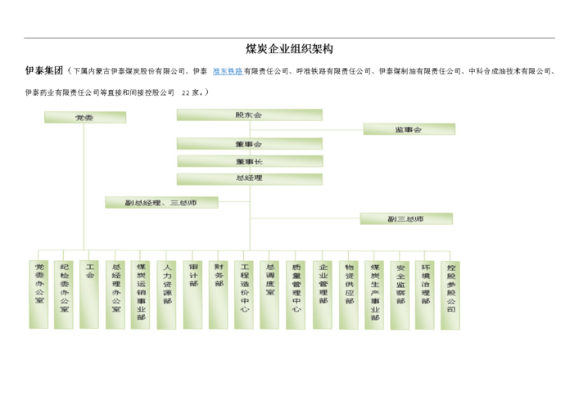
Task: Click the 副三总师 box
Action: tap(406, 218)
